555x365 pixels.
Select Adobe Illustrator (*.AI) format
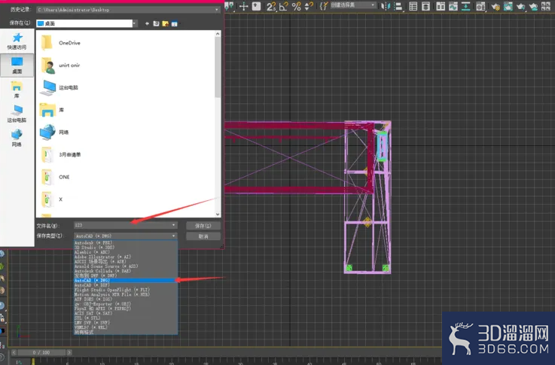(125, 257)
